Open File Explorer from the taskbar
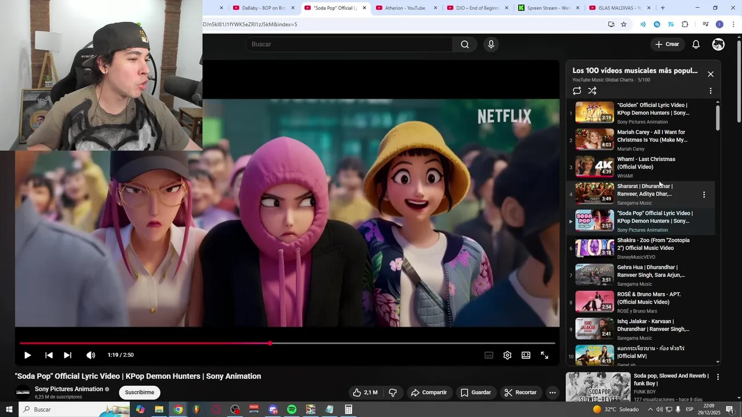This screenshot has height=417, width=742. click(159, 409)
